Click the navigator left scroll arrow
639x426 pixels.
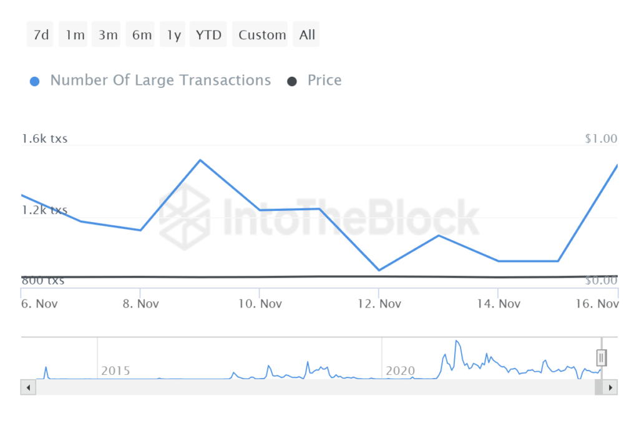pos(27,387)
